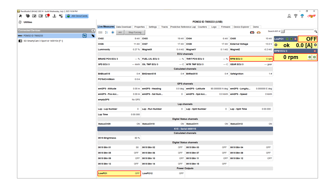335x188 pixels.
Task: Open the Demo tab
Action: pos(256,27)
